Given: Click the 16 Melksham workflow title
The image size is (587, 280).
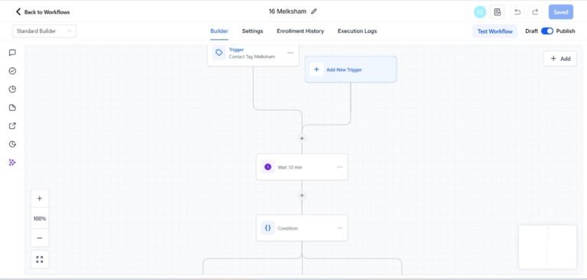Looking at the screenshot, I should pyautogui.click(x=287, y=11).
